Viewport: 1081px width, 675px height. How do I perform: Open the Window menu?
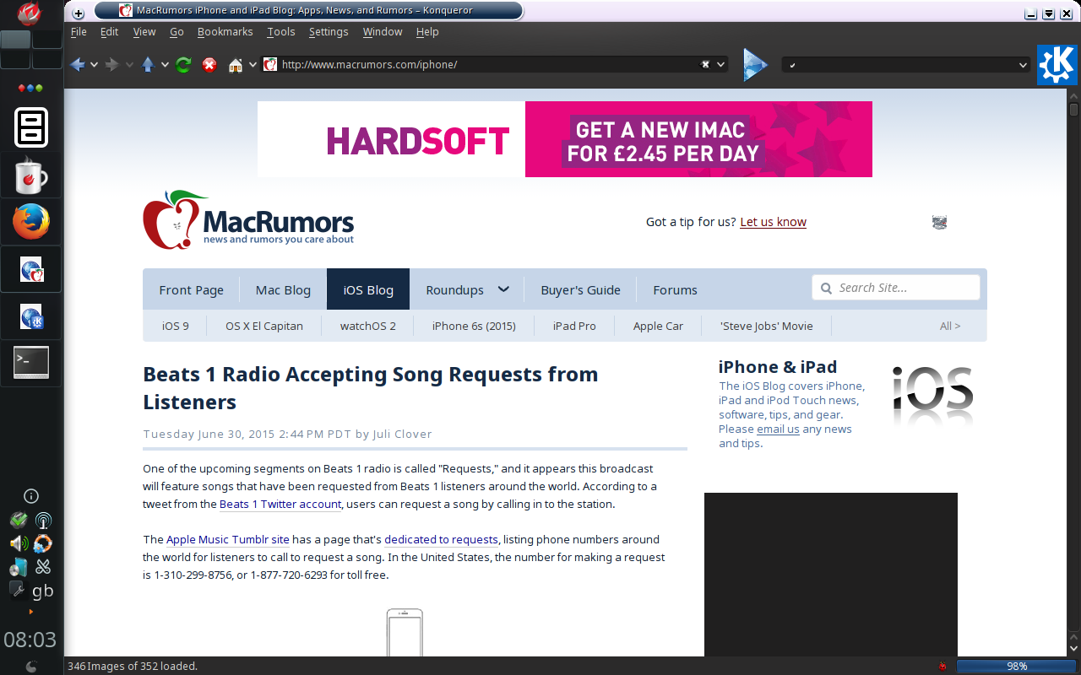pyautogui.click(x=383, y=32)
